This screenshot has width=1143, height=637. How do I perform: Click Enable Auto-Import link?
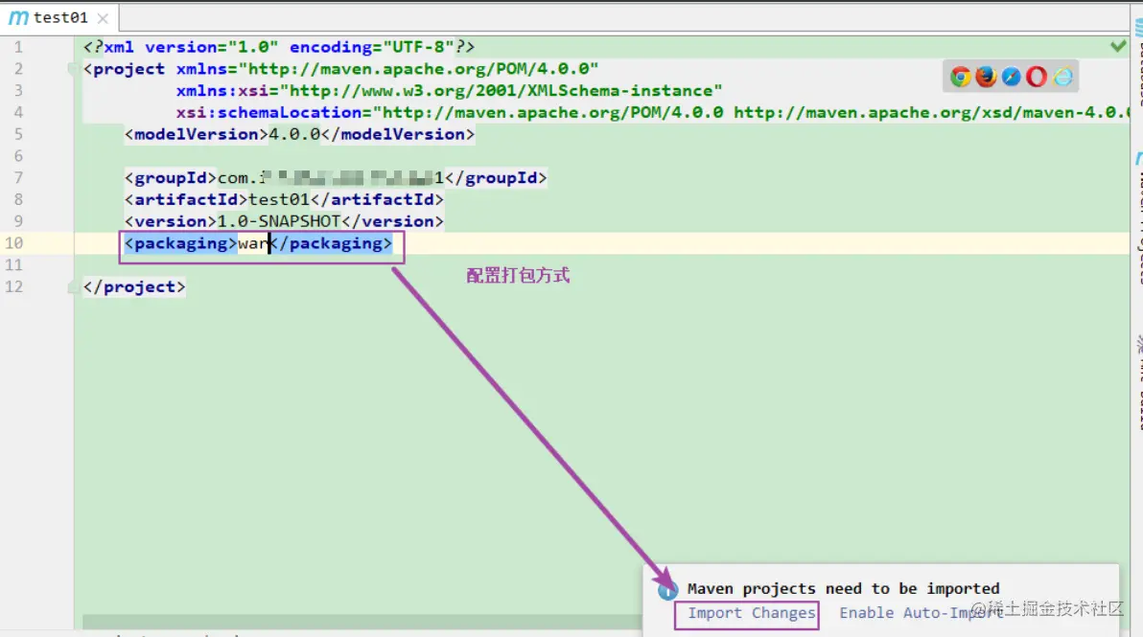click(x=920, y=613)
